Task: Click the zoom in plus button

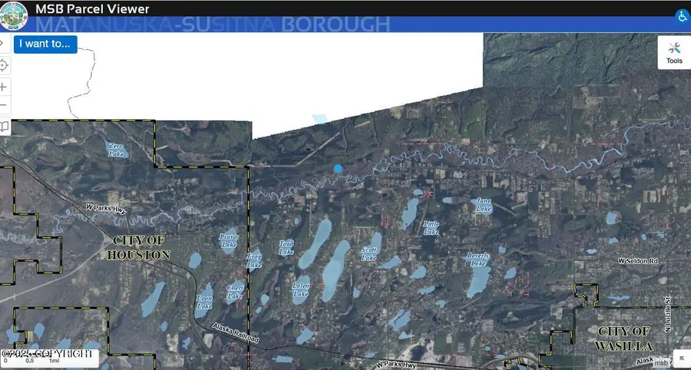Action: click(5, 87)
